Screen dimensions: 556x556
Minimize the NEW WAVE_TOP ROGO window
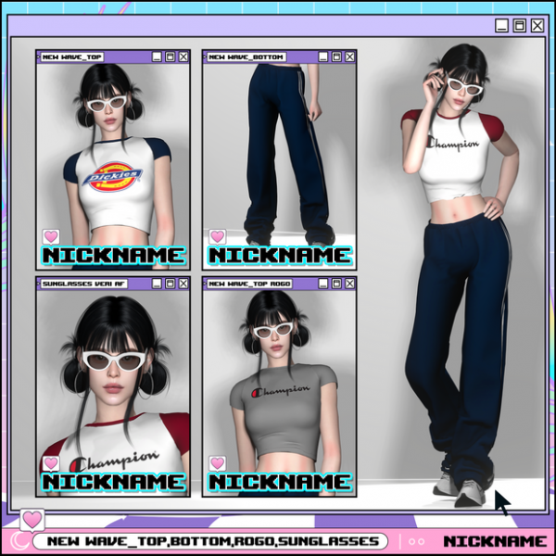click(x=323, y=284)
